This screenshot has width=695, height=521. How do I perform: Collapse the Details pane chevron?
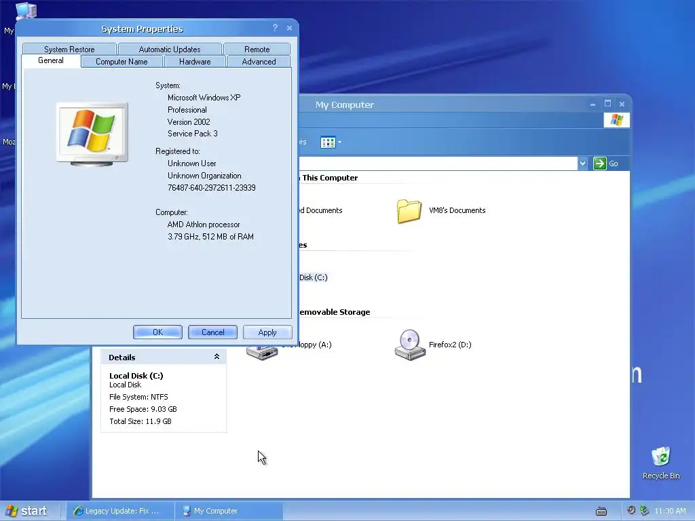pos(217,357)
